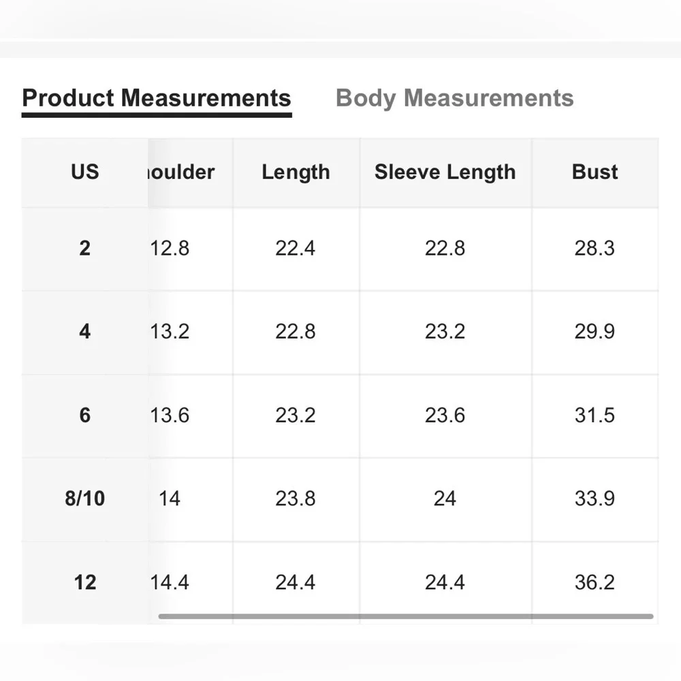Click the US column header

84,172
